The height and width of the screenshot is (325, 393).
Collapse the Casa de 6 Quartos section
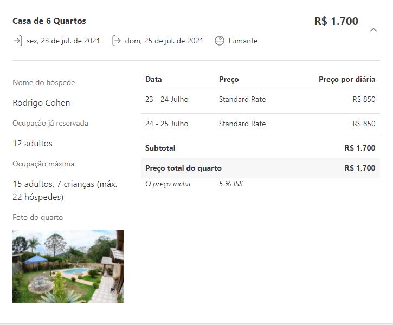373,30
